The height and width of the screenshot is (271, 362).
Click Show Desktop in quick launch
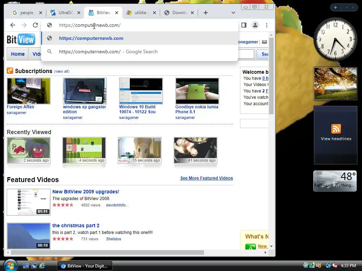coord(25,266)
